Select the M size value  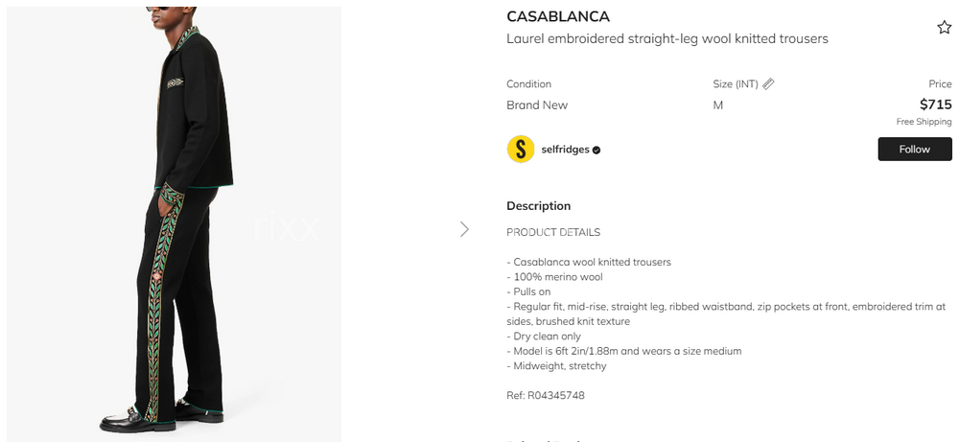pyautogui.click(x=717, y=105)
